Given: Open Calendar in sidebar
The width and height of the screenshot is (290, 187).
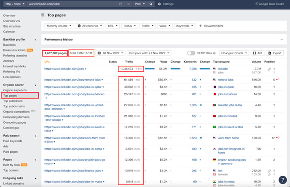Looking at the screenshot, I should coord(9,31).
